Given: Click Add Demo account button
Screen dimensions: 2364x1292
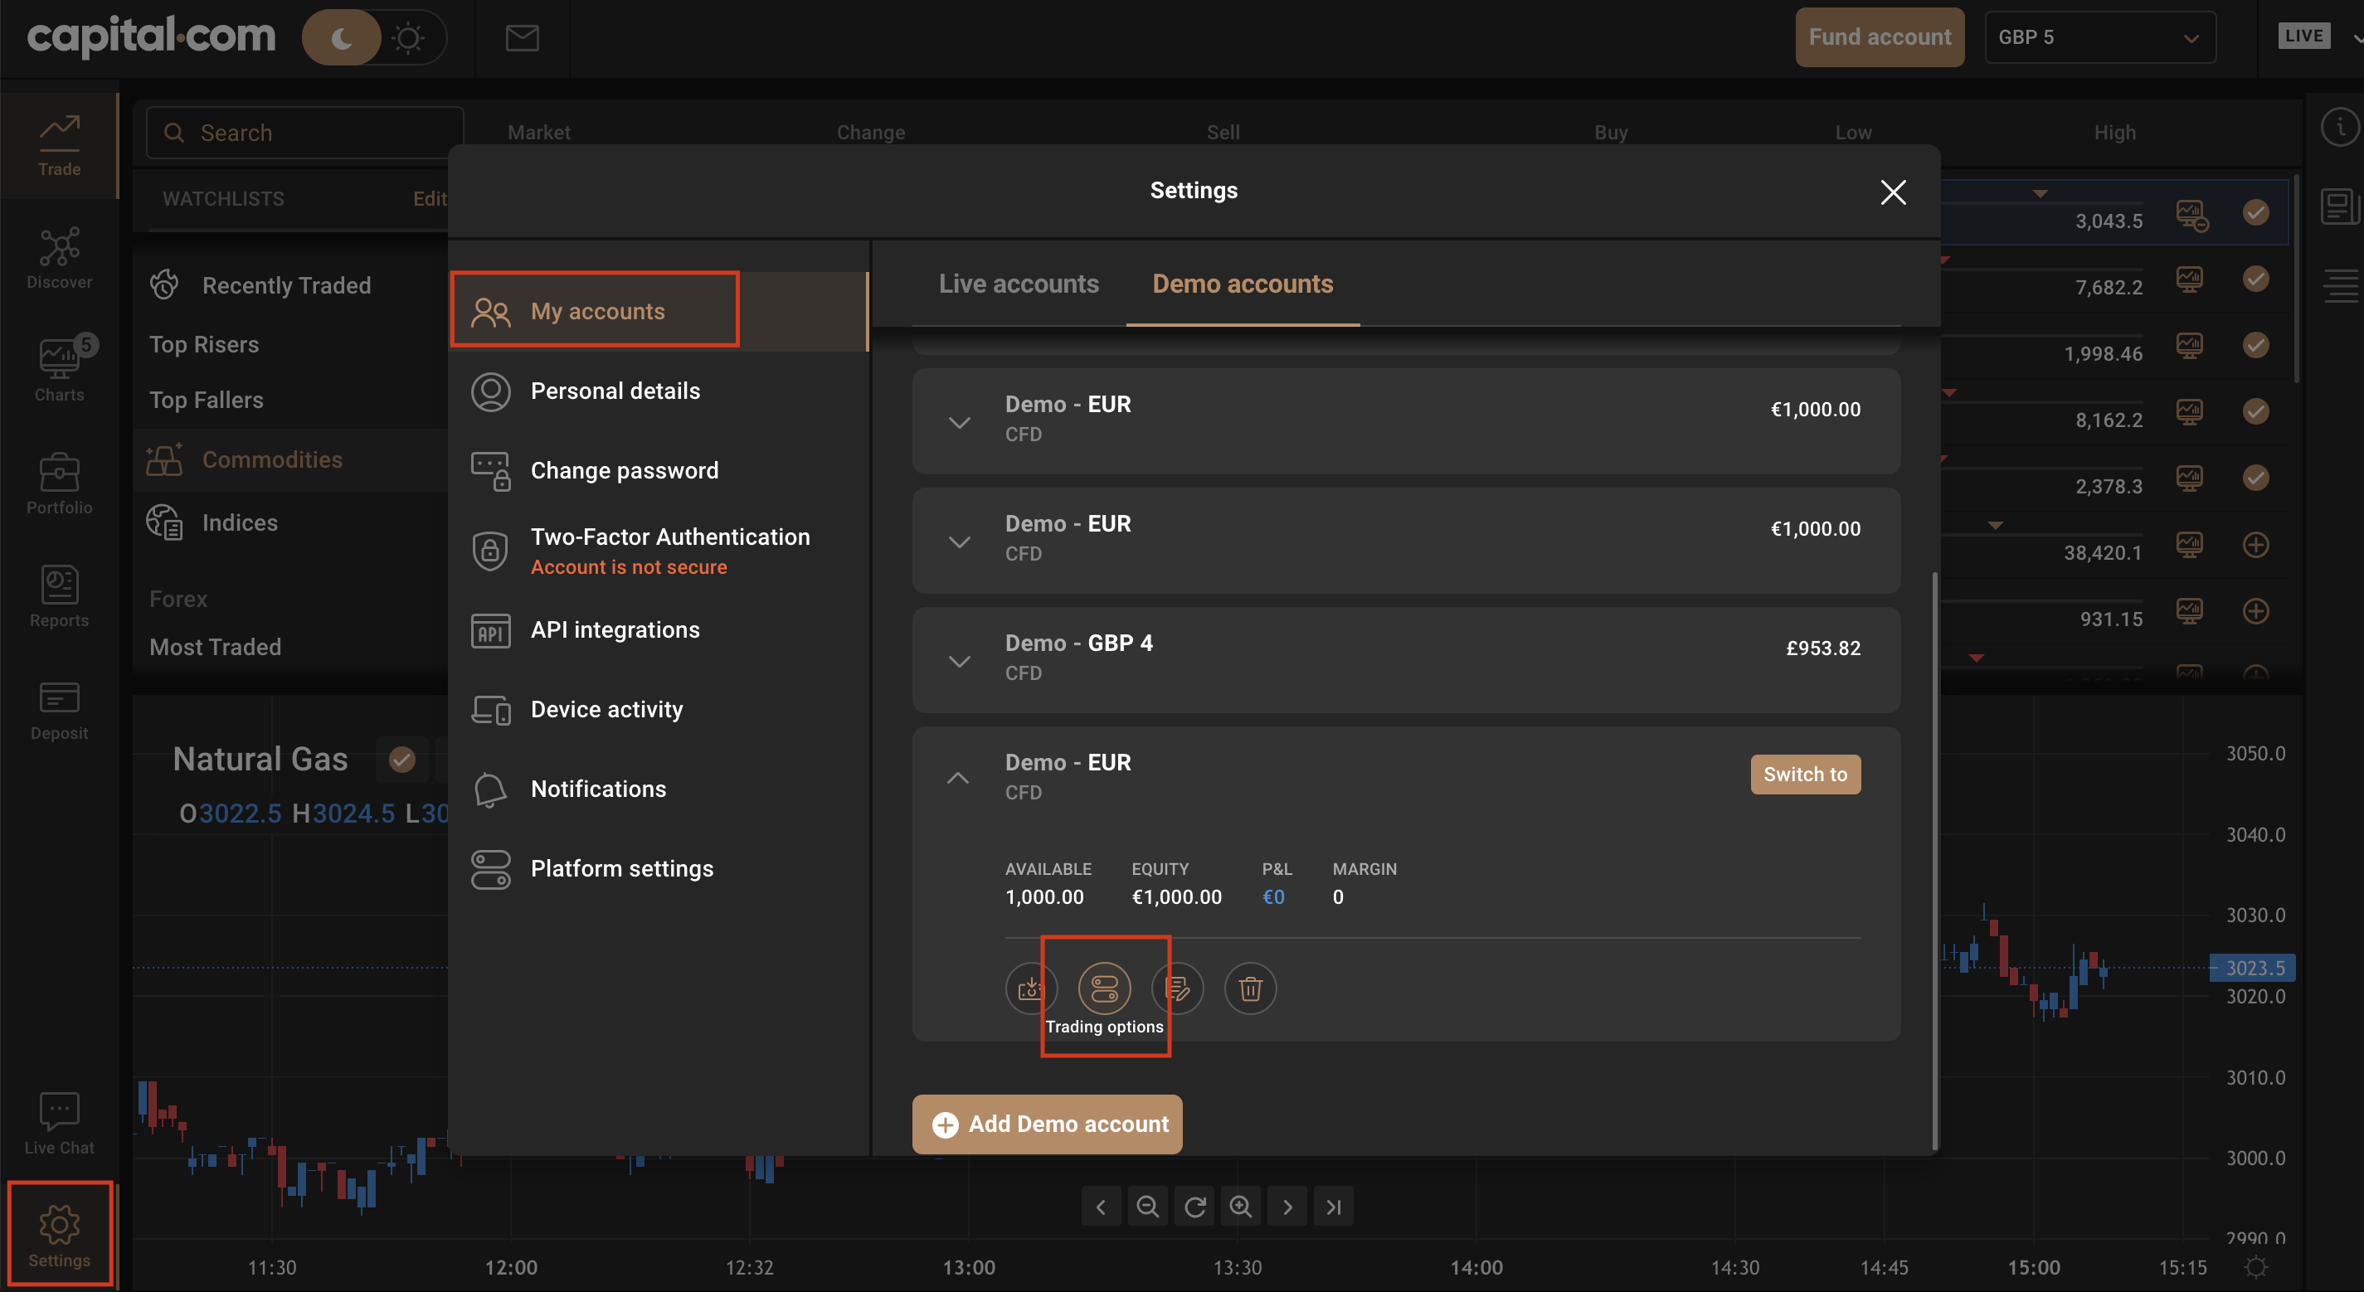Looking at the screenshot, I should coord(1047,1124).
